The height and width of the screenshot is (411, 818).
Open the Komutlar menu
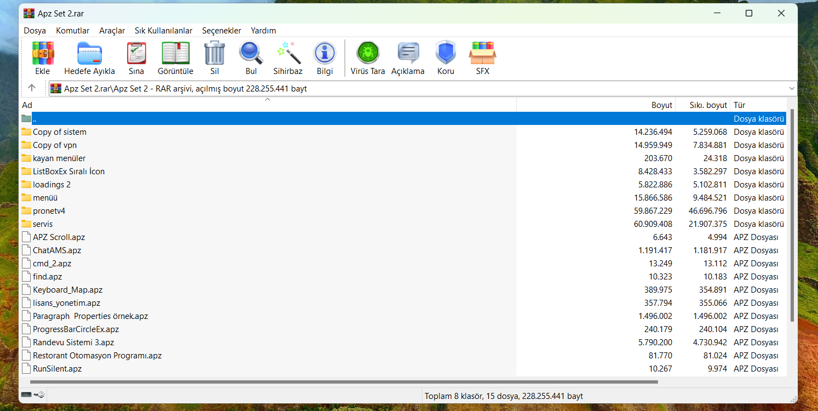pos(73,31)
